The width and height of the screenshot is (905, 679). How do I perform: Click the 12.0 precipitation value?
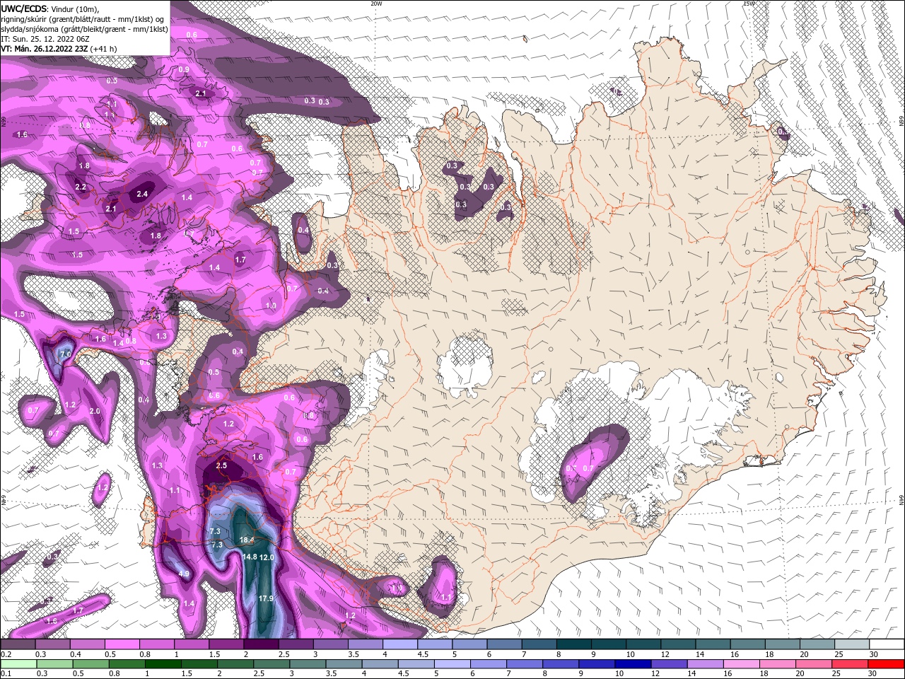pos(267,557)
